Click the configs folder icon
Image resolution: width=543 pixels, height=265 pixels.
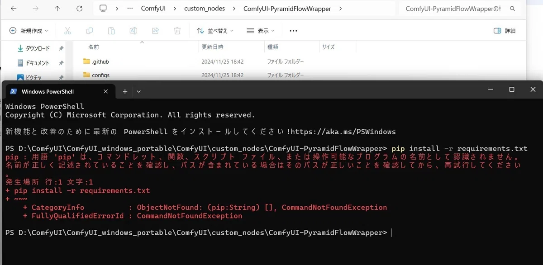click(87, 75)
